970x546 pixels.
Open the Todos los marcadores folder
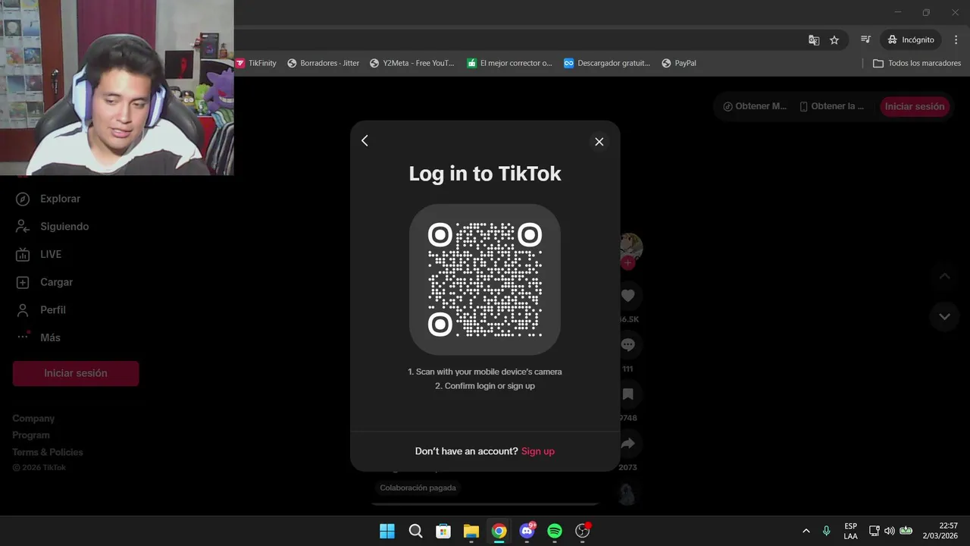pyautogui.click(x=917, y=63)
